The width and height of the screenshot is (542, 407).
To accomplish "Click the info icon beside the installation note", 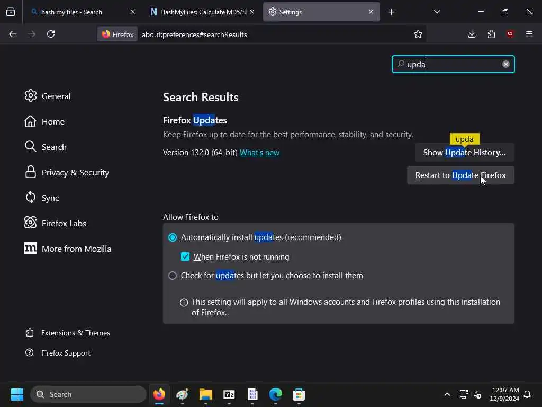I will point(184,303).
